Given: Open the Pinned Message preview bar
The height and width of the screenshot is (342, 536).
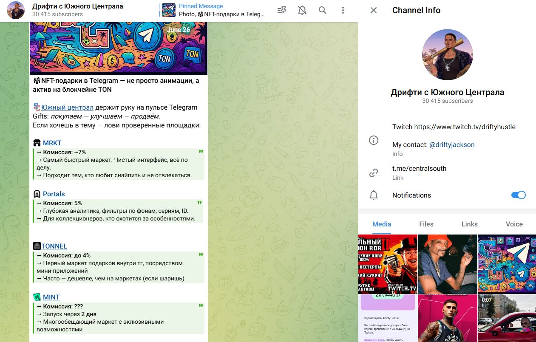Looking at the screenshot, I should point(213,10).
